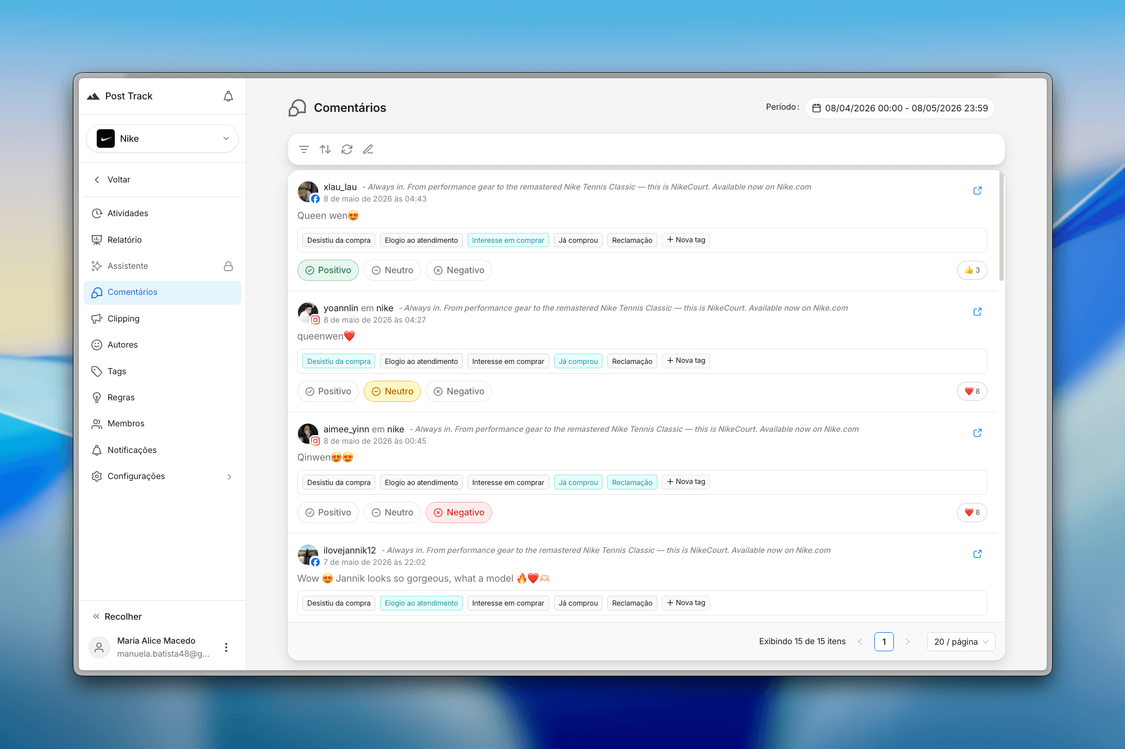Click the user options three-dot menu
The height and width of the screenshot is (749, 1125).
(x=226, y=647)
